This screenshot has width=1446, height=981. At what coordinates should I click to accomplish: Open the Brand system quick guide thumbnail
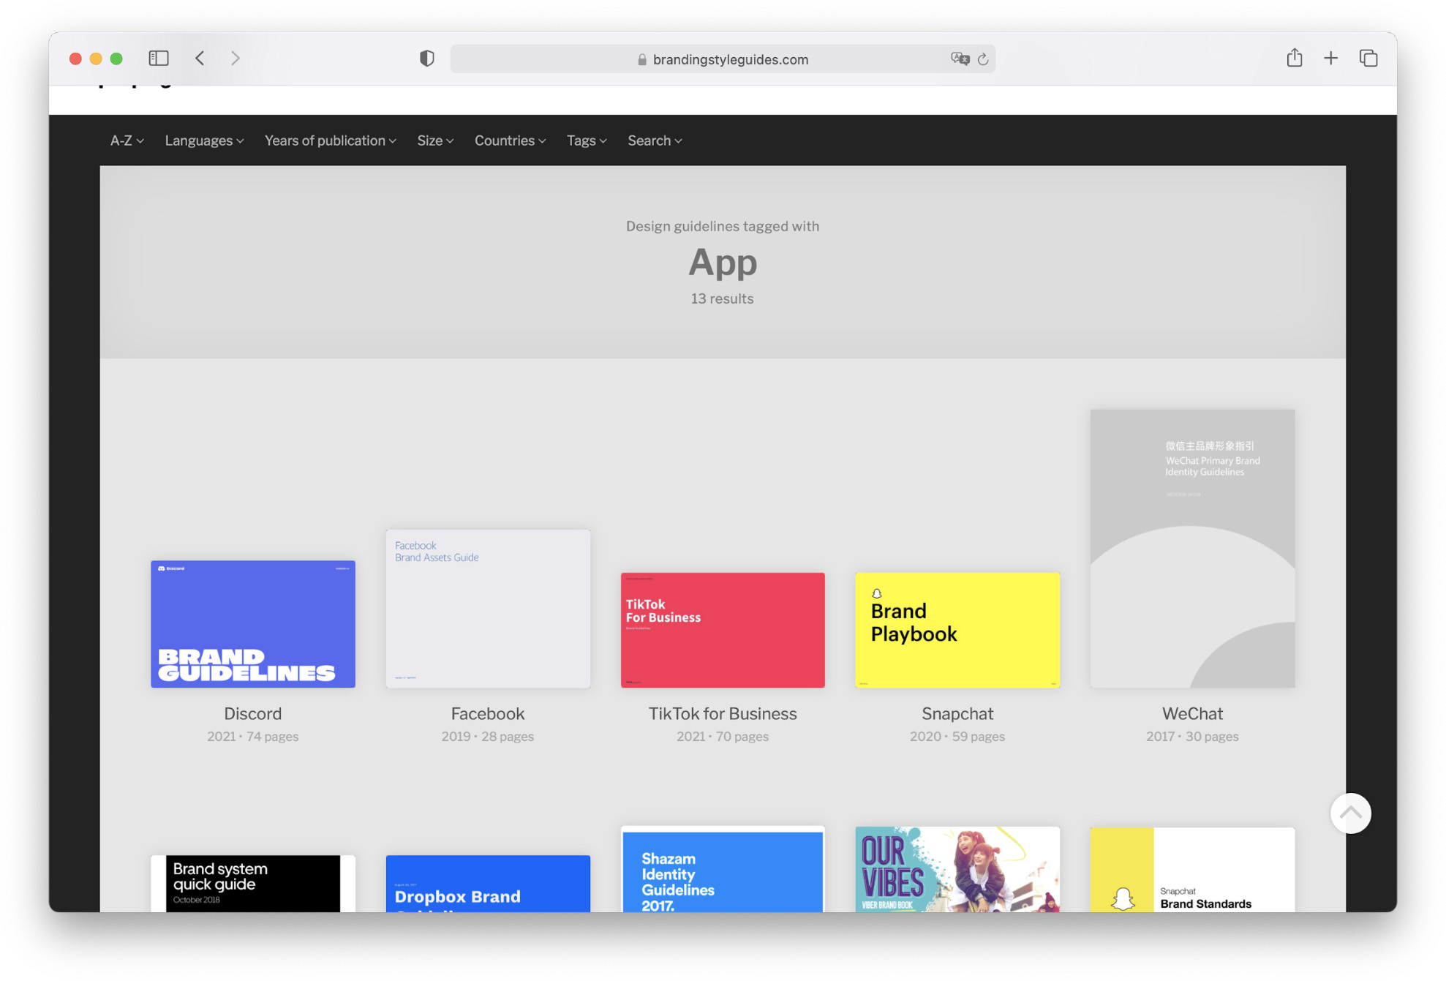[x=253, y=883]
